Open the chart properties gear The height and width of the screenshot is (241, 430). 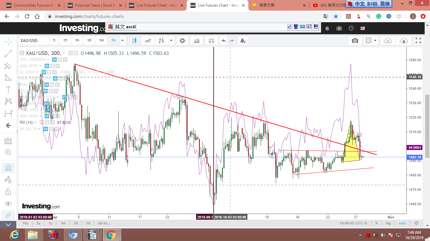(182, 40)
